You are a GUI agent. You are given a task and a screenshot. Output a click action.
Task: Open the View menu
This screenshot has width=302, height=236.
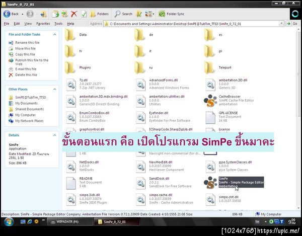(28, 24)
